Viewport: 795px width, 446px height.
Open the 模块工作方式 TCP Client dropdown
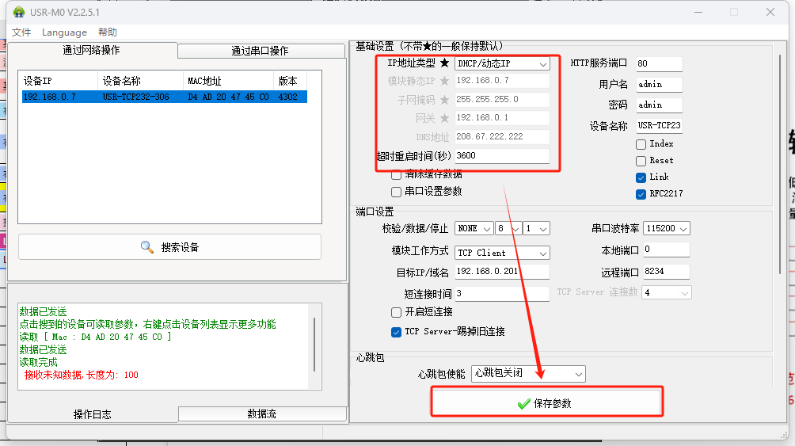502,253
